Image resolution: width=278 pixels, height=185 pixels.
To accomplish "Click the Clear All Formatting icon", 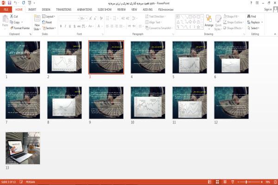I will pos(101,18).
